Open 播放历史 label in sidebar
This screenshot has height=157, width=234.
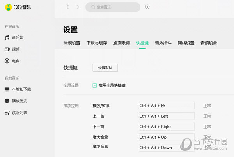tap(19, 101)
